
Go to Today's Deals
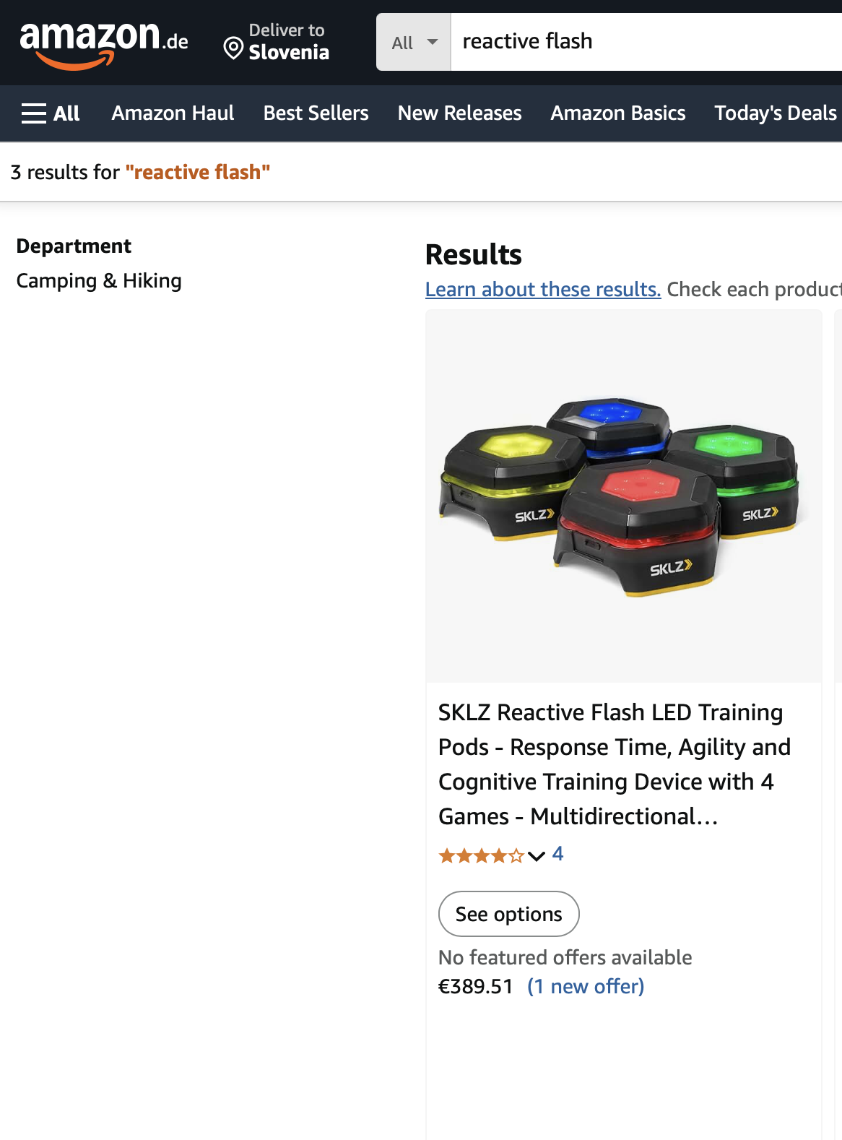(x=776, y=113)
